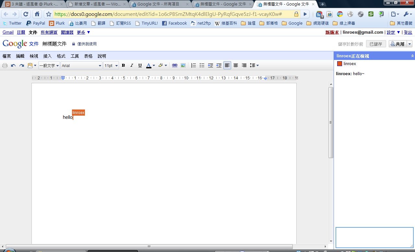Click the vertical document scrollbar thumb
Image resolution: width=415 pixels, height=252 pixels.
331,122
